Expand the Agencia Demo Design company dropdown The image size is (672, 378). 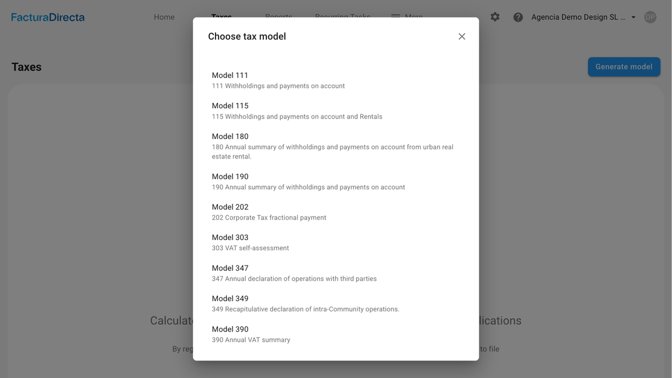[633, 17]
